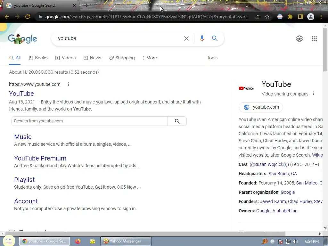
Task: Open the Extensions puzzle piece icon
Action: point(290,17)
